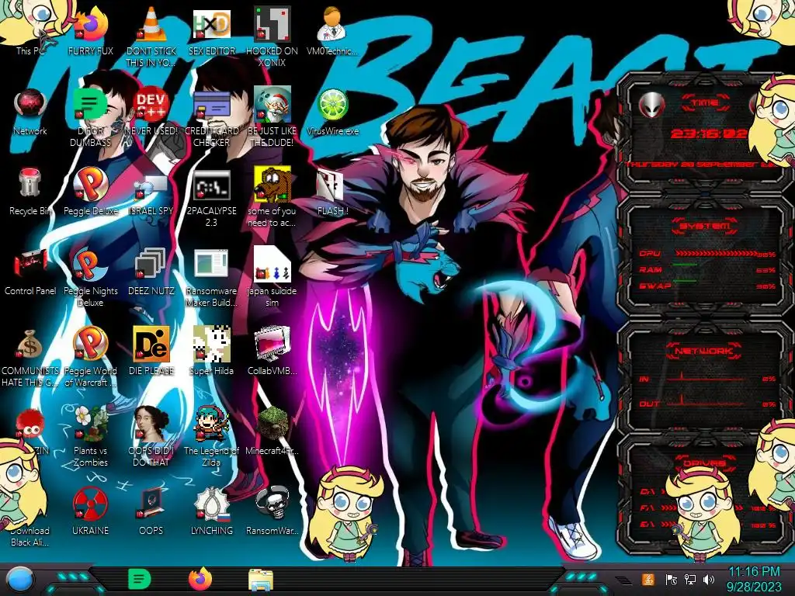Open the Recycle Bin
Viewport: 795px width, 596px height.
coord(30,192)
